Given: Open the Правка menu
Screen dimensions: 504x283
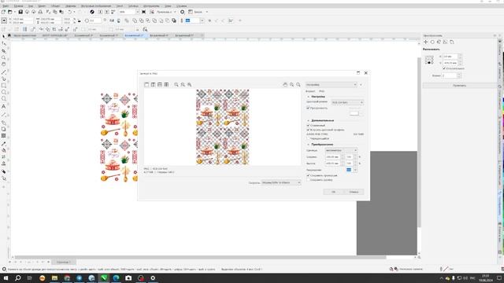Looking at the screenshot, I should coord(18,6).
